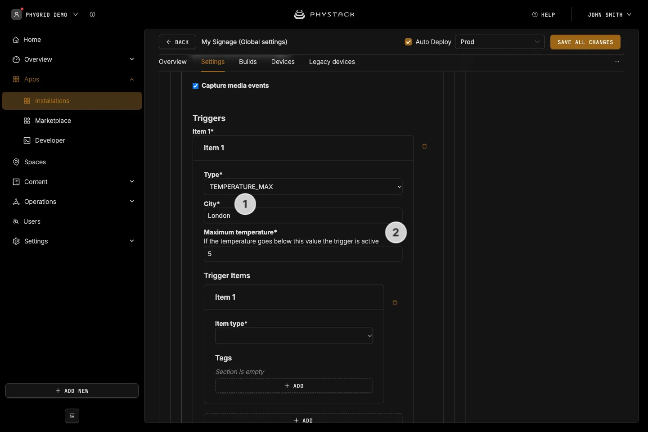
Task: Click the Back button
Action: [x=177, y=42]
